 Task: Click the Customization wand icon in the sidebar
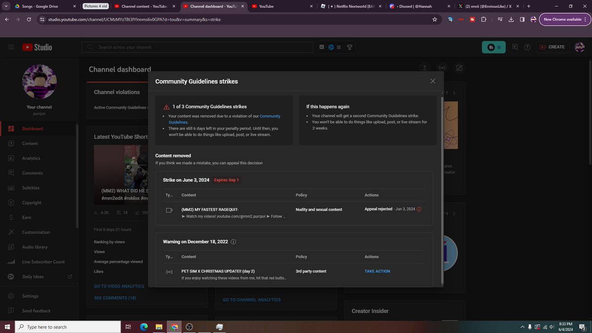click(11, 232)
